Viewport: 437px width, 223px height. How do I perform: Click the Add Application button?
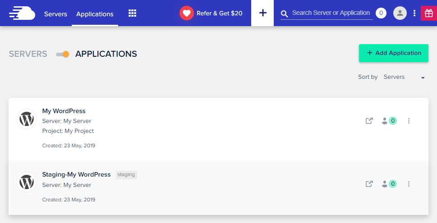click(393, 53)
